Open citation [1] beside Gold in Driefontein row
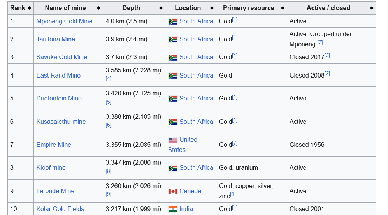 pos(235,97)
